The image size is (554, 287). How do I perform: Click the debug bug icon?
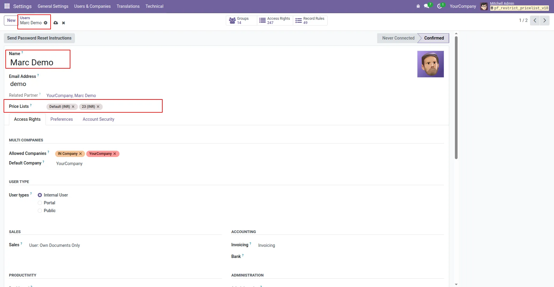[418, 6]
